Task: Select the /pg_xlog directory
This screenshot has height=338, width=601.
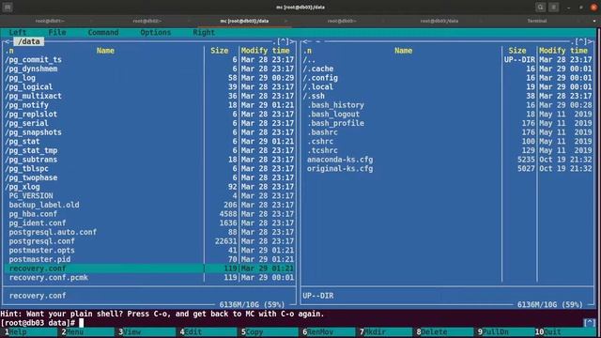Action: coord(149,187)
